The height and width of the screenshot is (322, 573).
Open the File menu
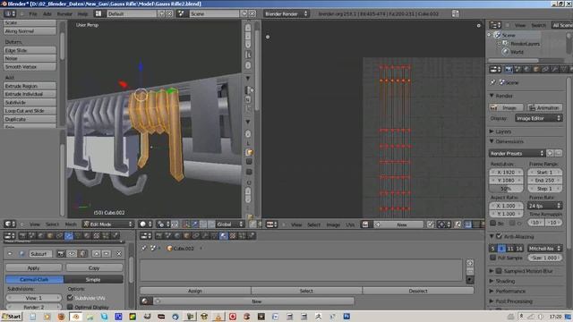(33, 14)
